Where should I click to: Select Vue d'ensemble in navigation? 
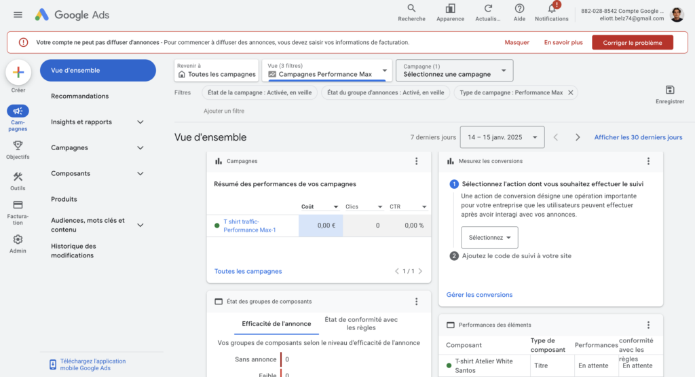98,71
